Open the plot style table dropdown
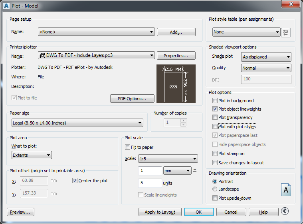This screenshot has height=224, width=303. tap(246, 32)
